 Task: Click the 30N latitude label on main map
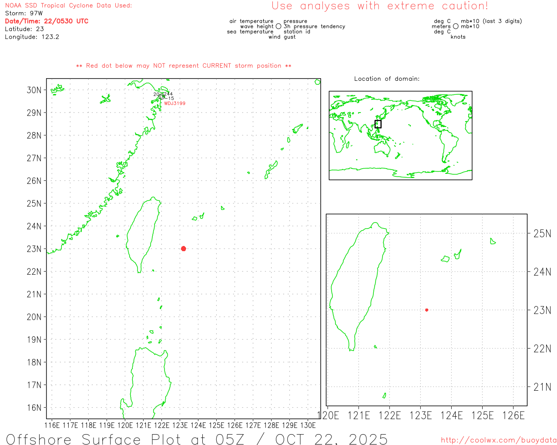click(x=34, y=90)
